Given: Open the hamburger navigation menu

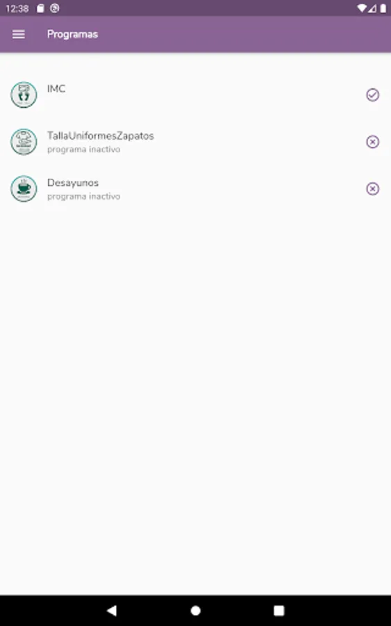Looking at the screenshot, I should (x=18, y=34).
